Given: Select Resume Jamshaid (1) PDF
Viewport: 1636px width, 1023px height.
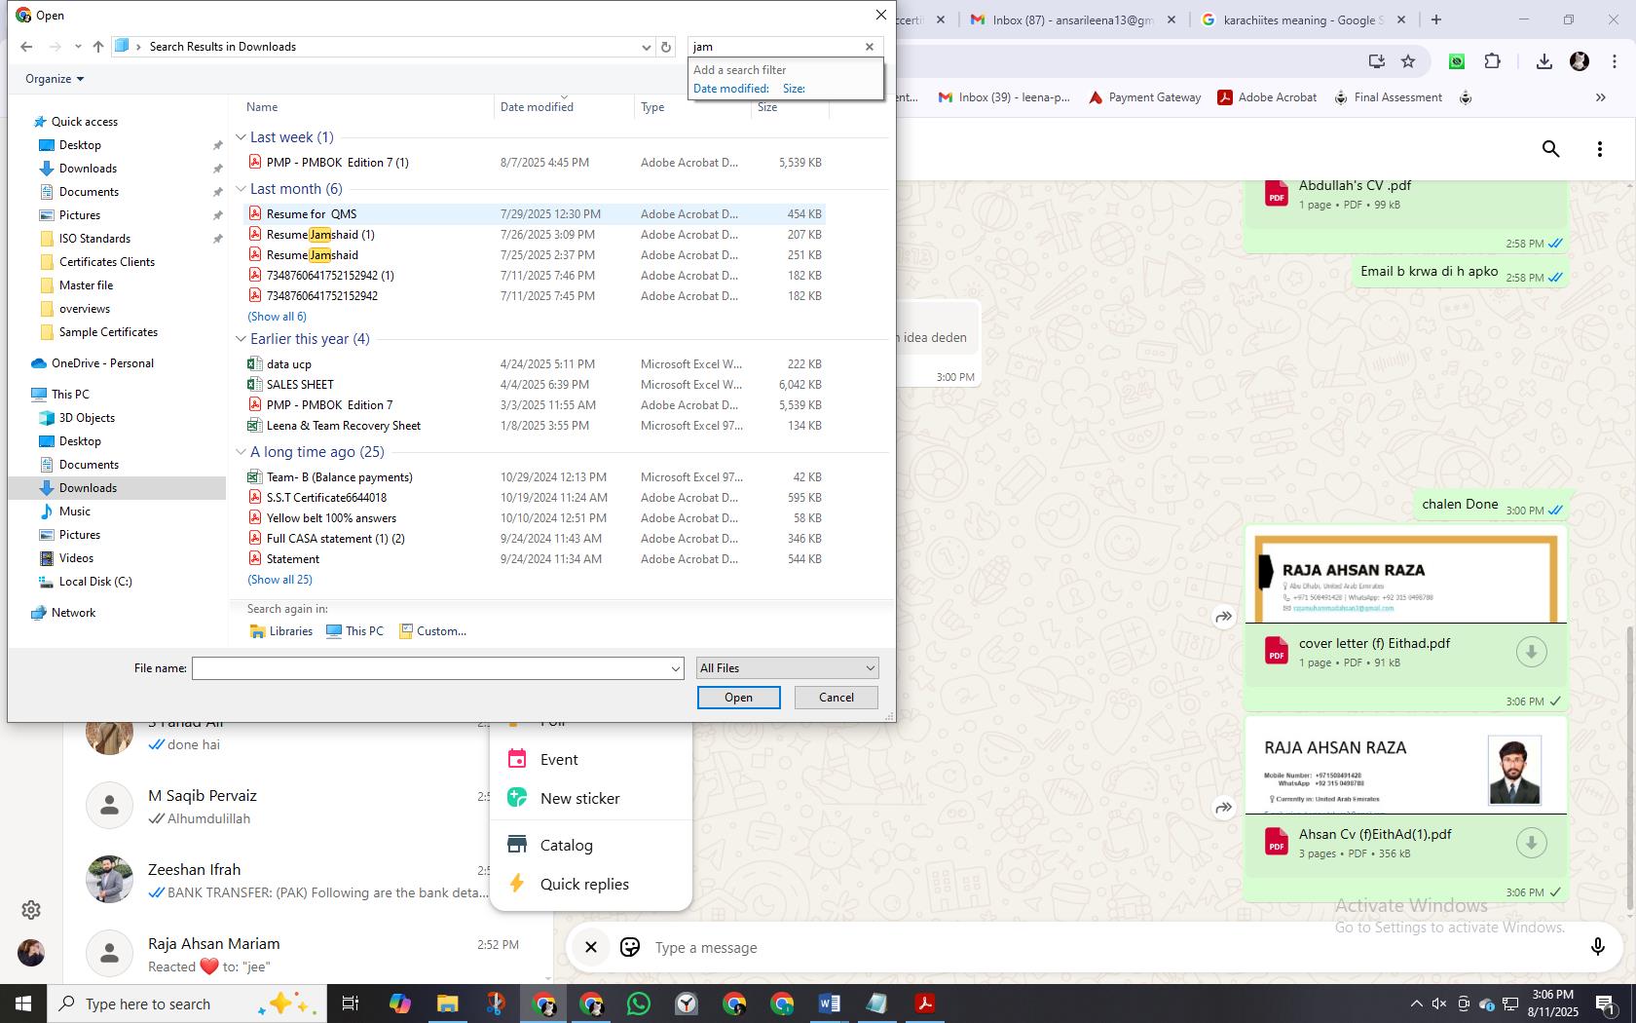Looking at the screenshot, I should 319,235.
